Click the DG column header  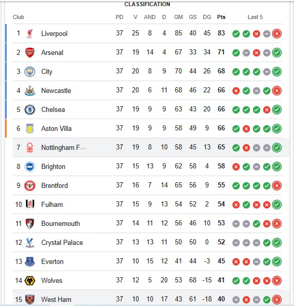pyautogui.click(x=207, y=17)
